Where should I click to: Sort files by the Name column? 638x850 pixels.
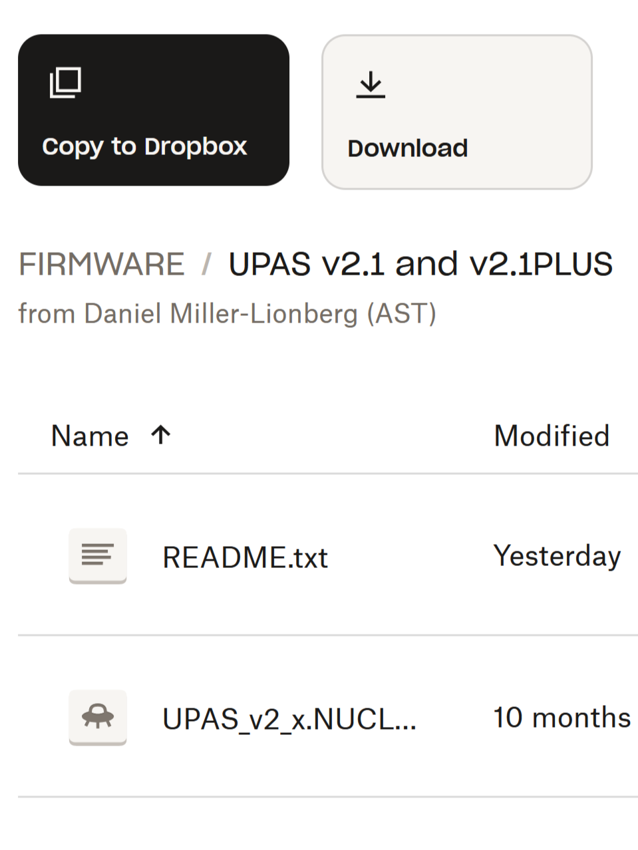[x=89, y=435]
